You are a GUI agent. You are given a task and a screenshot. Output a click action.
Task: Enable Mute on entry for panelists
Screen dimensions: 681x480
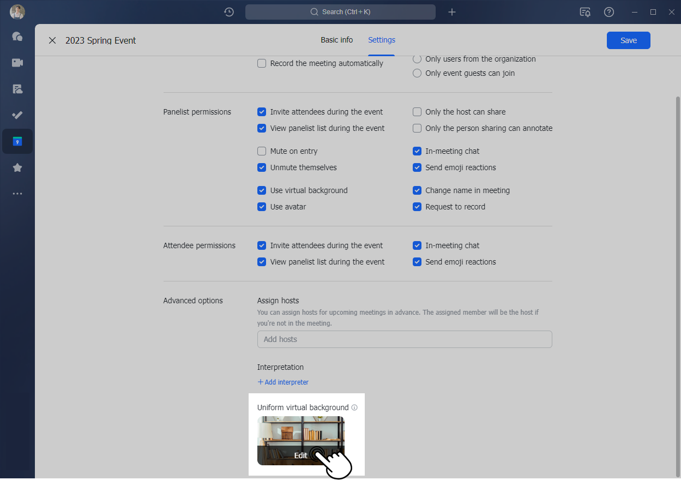(262, 151)
